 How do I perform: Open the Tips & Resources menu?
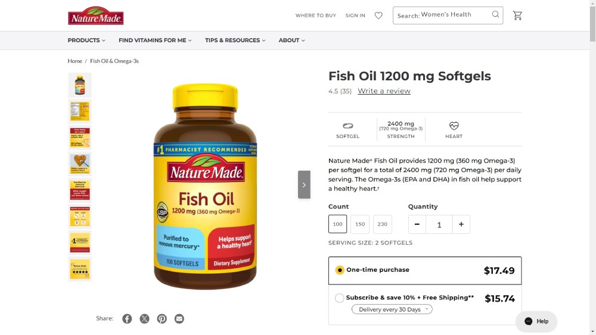[x=235, y=40]
